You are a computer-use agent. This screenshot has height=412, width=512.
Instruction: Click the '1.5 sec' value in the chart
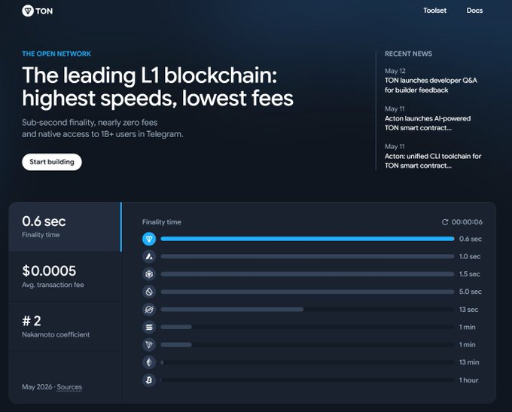470,274
